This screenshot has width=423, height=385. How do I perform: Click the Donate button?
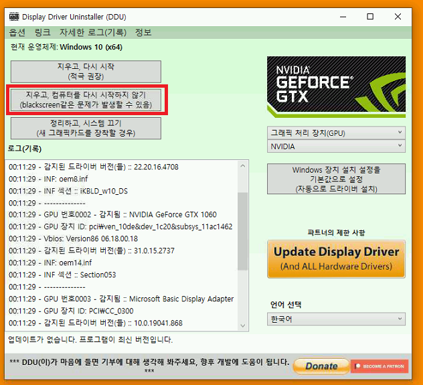pyautogui.click(x=321, y=366)
